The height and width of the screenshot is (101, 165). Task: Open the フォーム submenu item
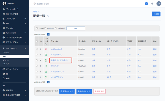pos(6,53)
